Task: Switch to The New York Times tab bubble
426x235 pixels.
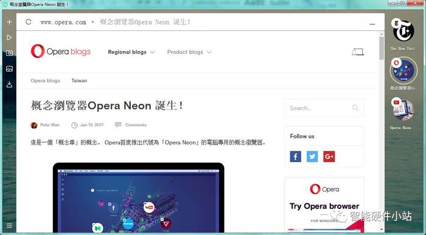Action: point(403,30)
